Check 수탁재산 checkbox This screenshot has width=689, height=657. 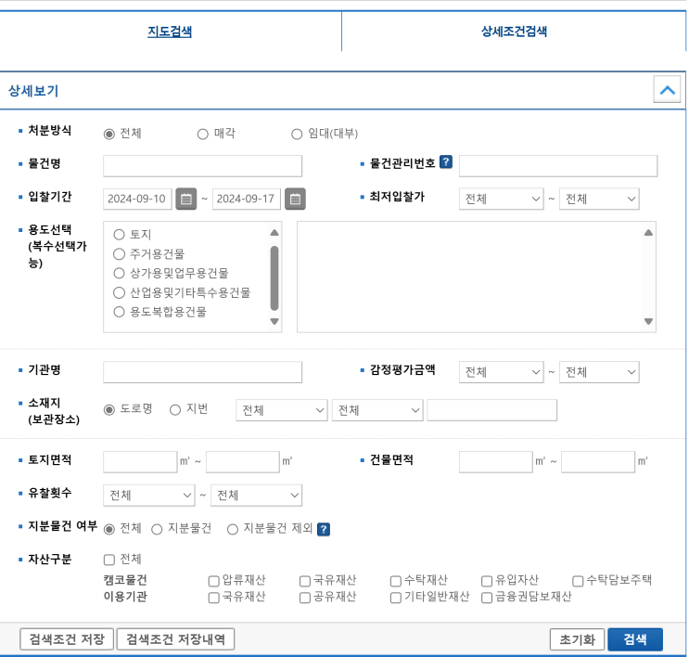(x=395, y=581)
